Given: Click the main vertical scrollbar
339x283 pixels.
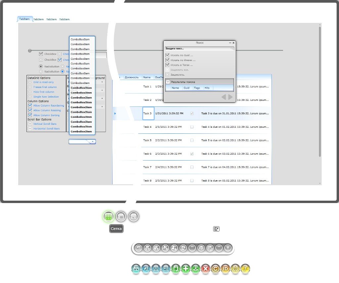Looking at the screenshot, I should coord(320,91).
